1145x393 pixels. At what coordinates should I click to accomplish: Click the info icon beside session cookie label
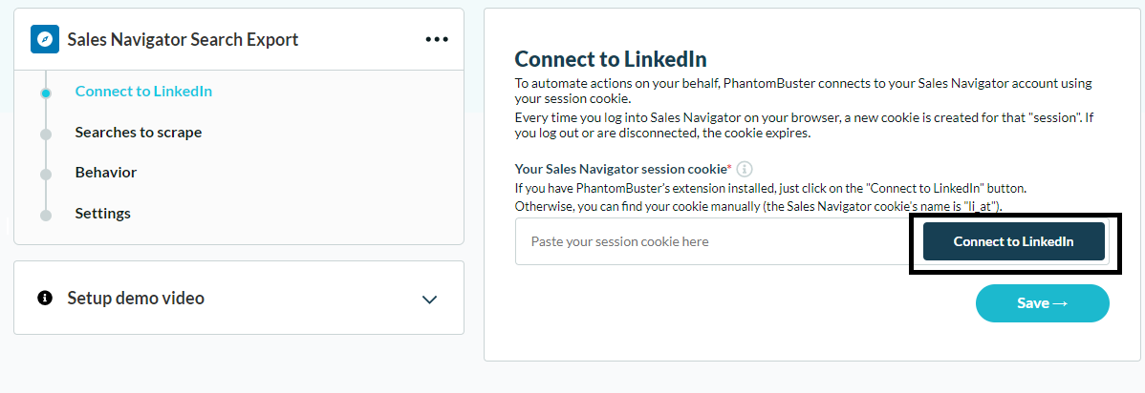(x=745, y=169)
